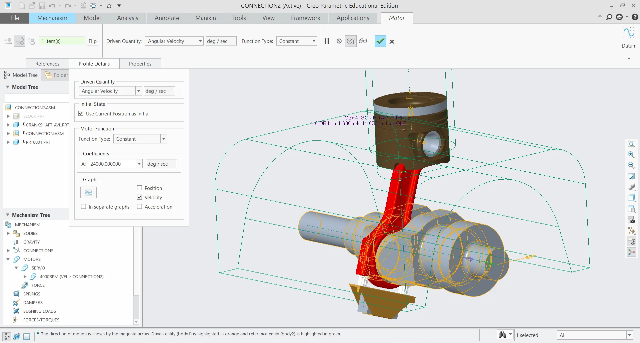Click into the coefficient A value field
The width and height of the screenshot is (640, 343).
113,164
